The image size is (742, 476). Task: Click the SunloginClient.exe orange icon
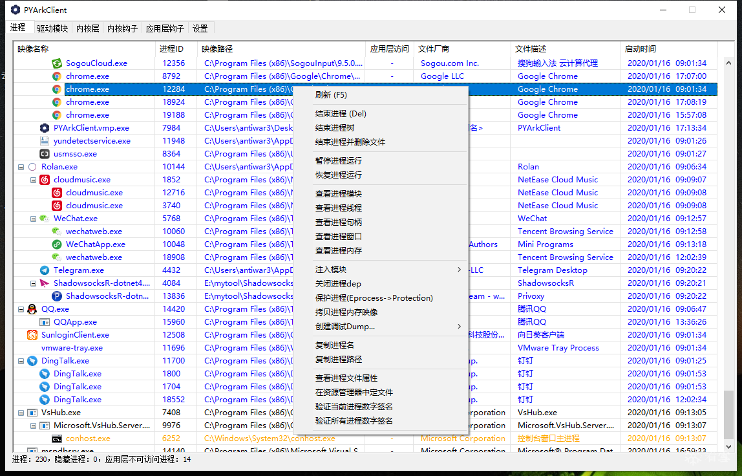(x=32, y=335)
